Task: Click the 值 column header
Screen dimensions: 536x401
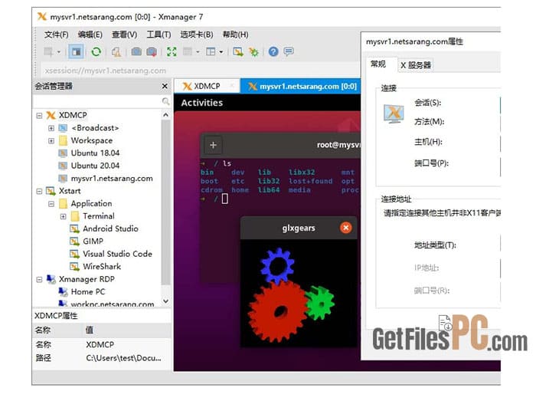Action: [90, 330]
